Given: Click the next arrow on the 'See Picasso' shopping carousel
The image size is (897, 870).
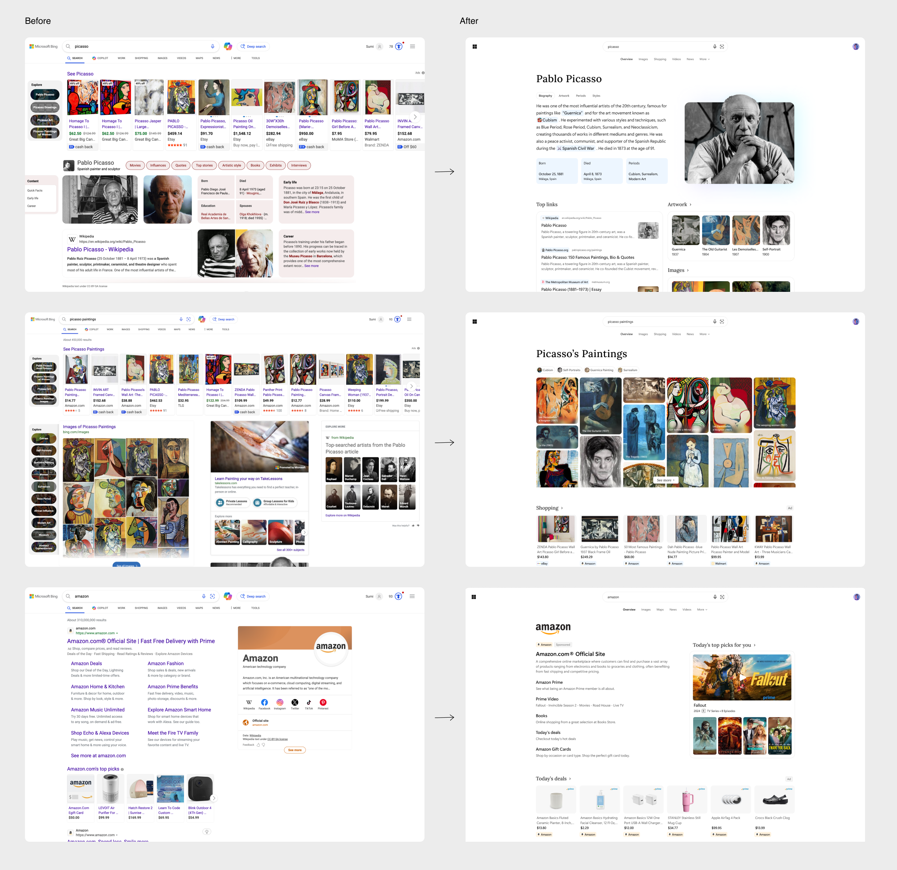Looking at the screenshot, I should coord(415,117).
